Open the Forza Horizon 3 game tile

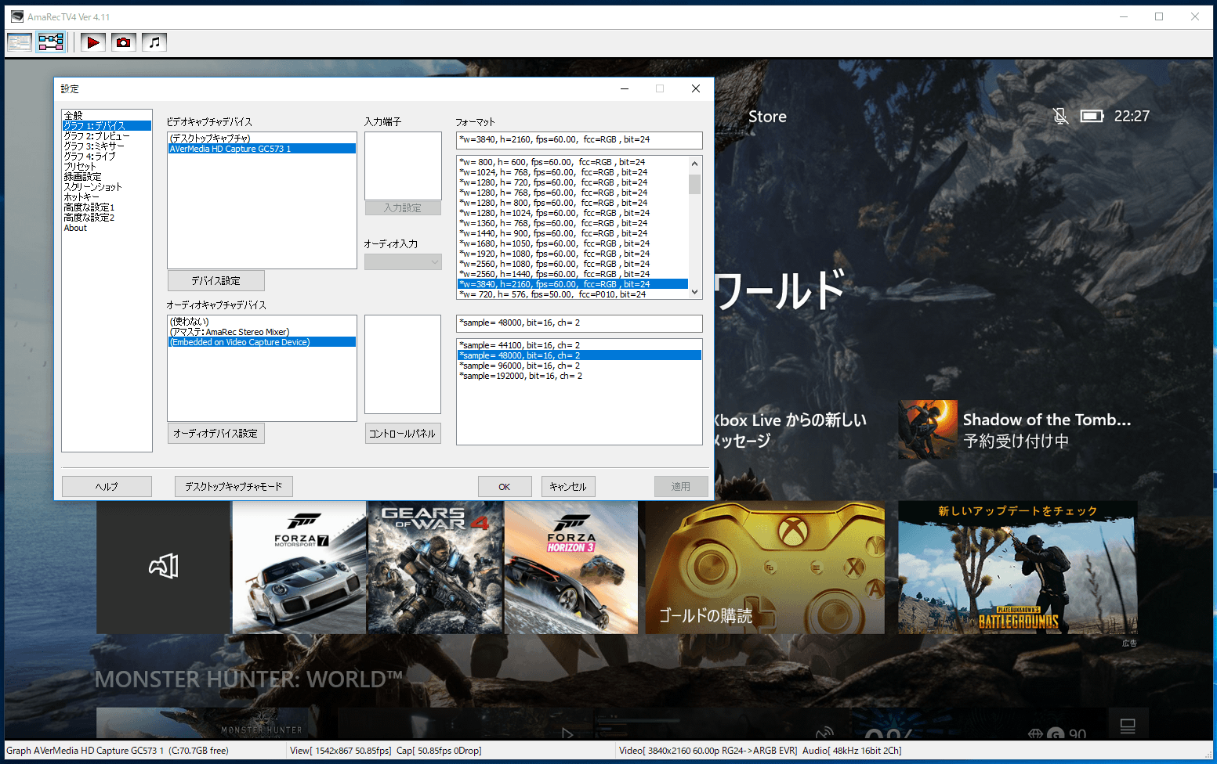tap(571, 567)
